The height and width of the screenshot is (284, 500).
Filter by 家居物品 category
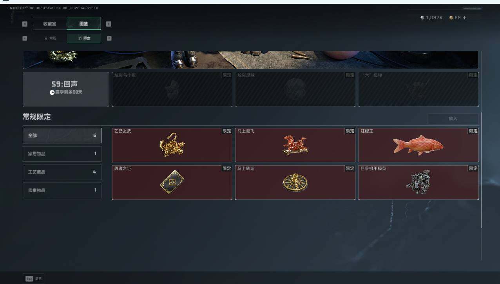pyautogui.click(x=62, y=154)
